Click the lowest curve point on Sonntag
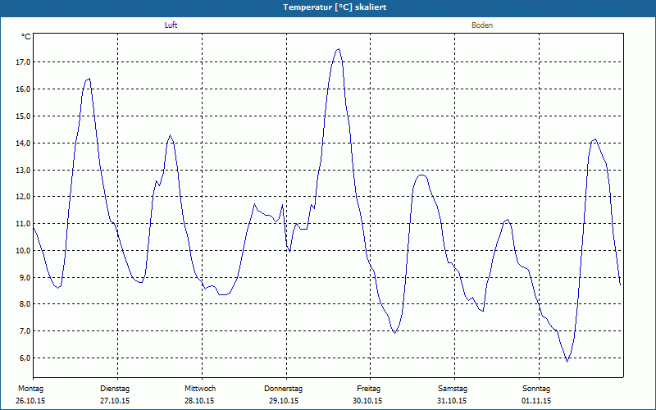 [x=567, y=361]
